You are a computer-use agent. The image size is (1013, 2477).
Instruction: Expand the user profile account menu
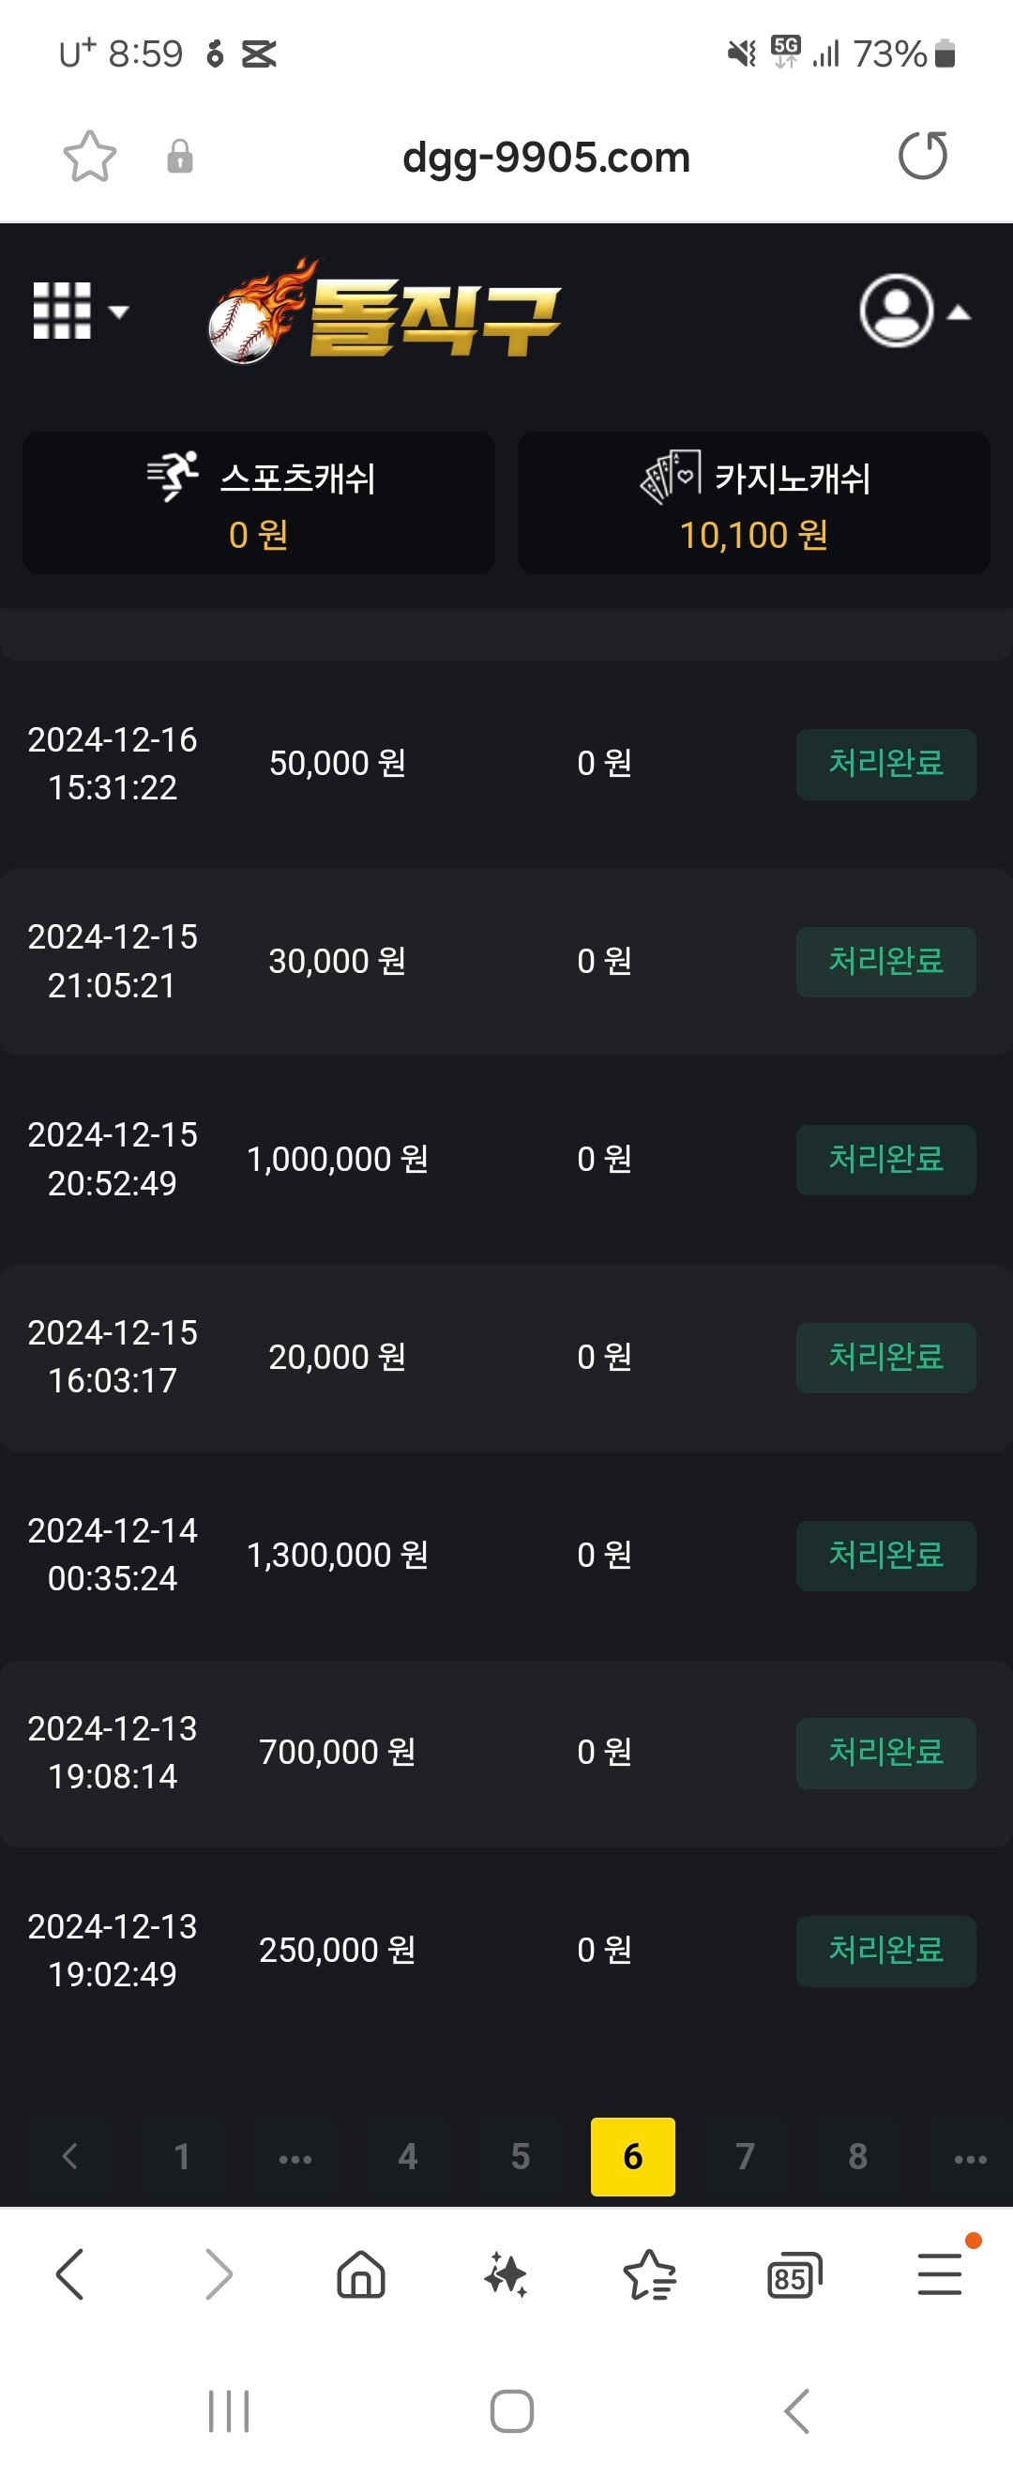(914, 312)
